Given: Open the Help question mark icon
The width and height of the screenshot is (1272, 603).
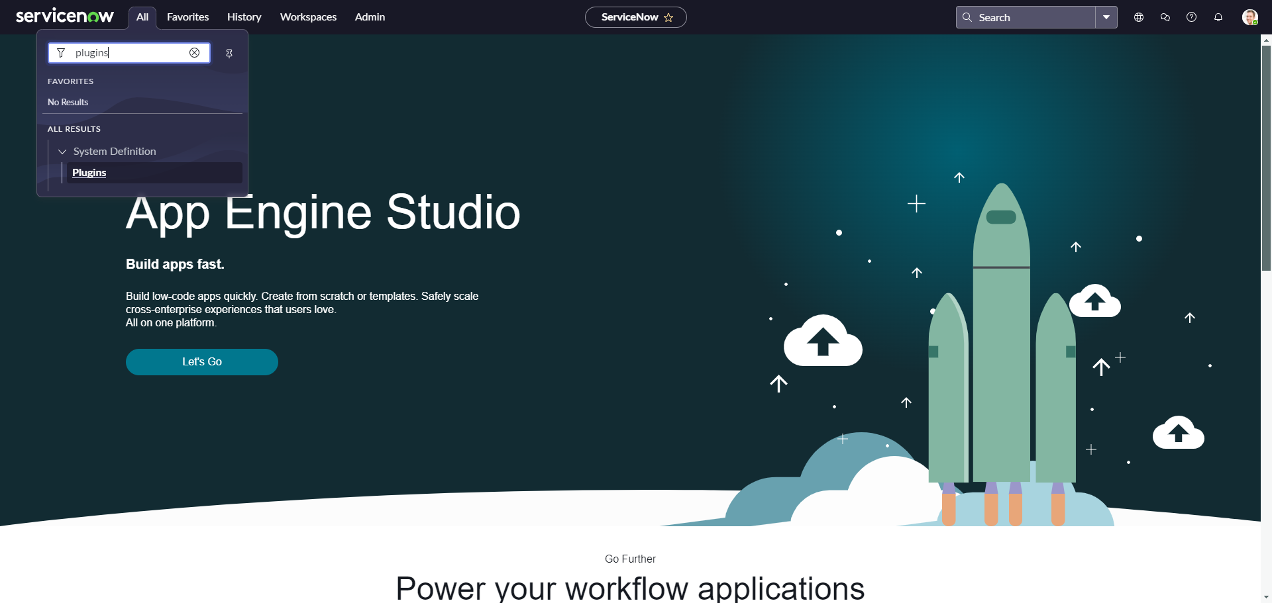Looking at the screenshot, I should [1192, 17].
